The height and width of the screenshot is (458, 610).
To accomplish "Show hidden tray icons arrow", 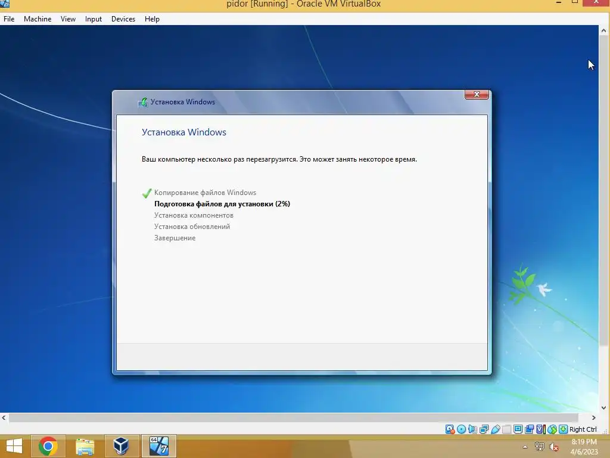I will pyautogui.click(x=525, y=447).
